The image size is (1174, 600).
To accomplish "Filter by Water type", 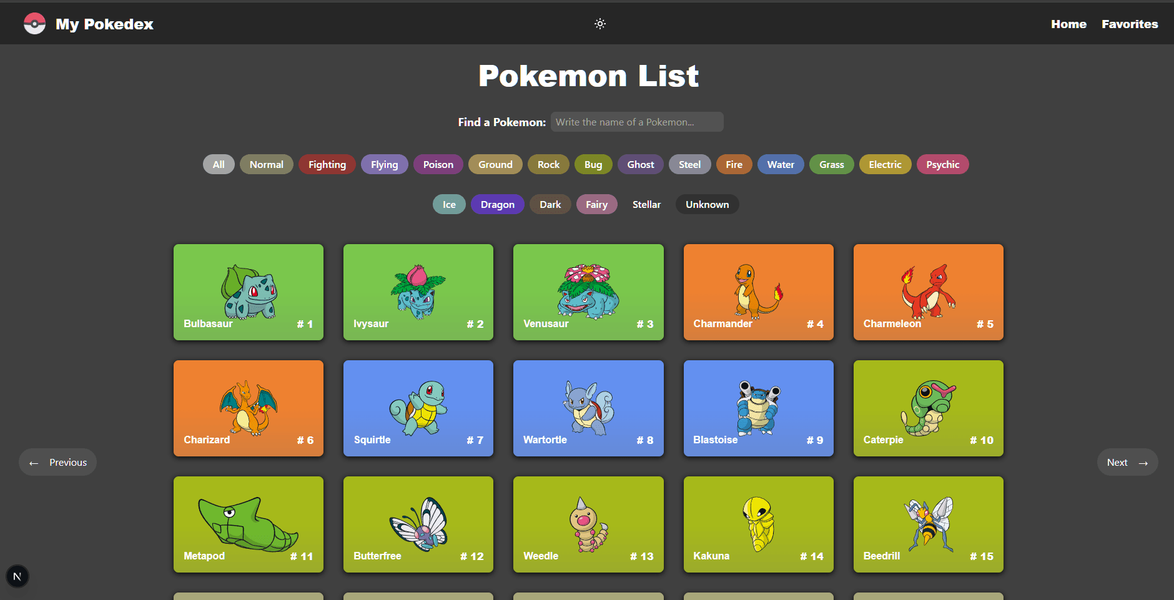I will pyautogui.click(x=781, y=164).
